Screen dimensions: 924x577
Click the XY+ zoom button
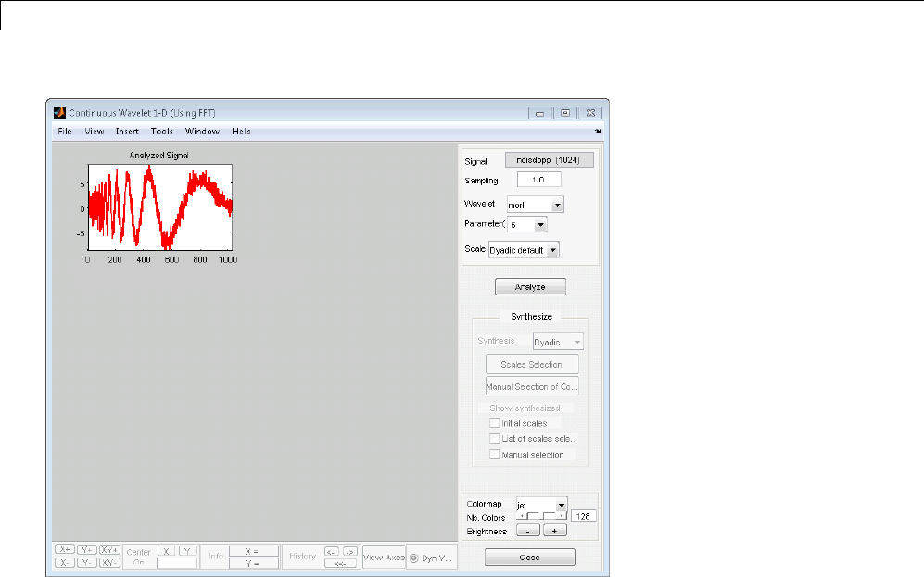click(x=109, y=549)
